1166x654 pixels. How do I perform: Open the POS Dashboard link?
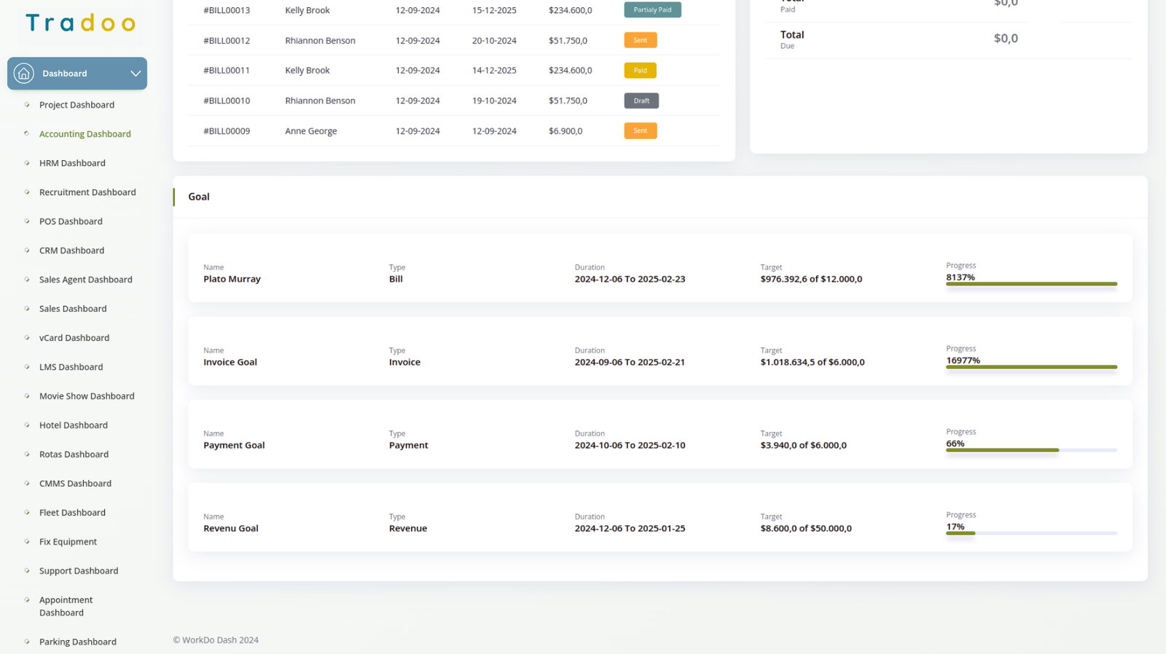tap(71, 221)
